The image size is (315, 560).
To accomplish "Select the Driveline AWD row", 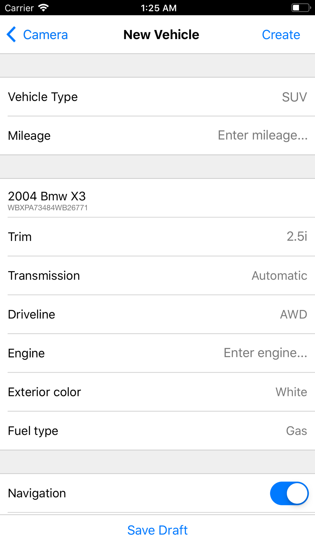I will 157,314.
